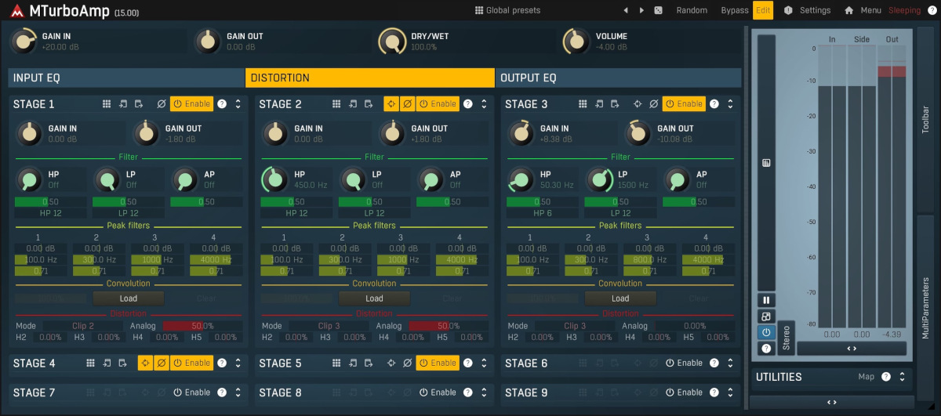
Task: Disable Stage 2 with Enable button
Action: [x=438, y=104]
